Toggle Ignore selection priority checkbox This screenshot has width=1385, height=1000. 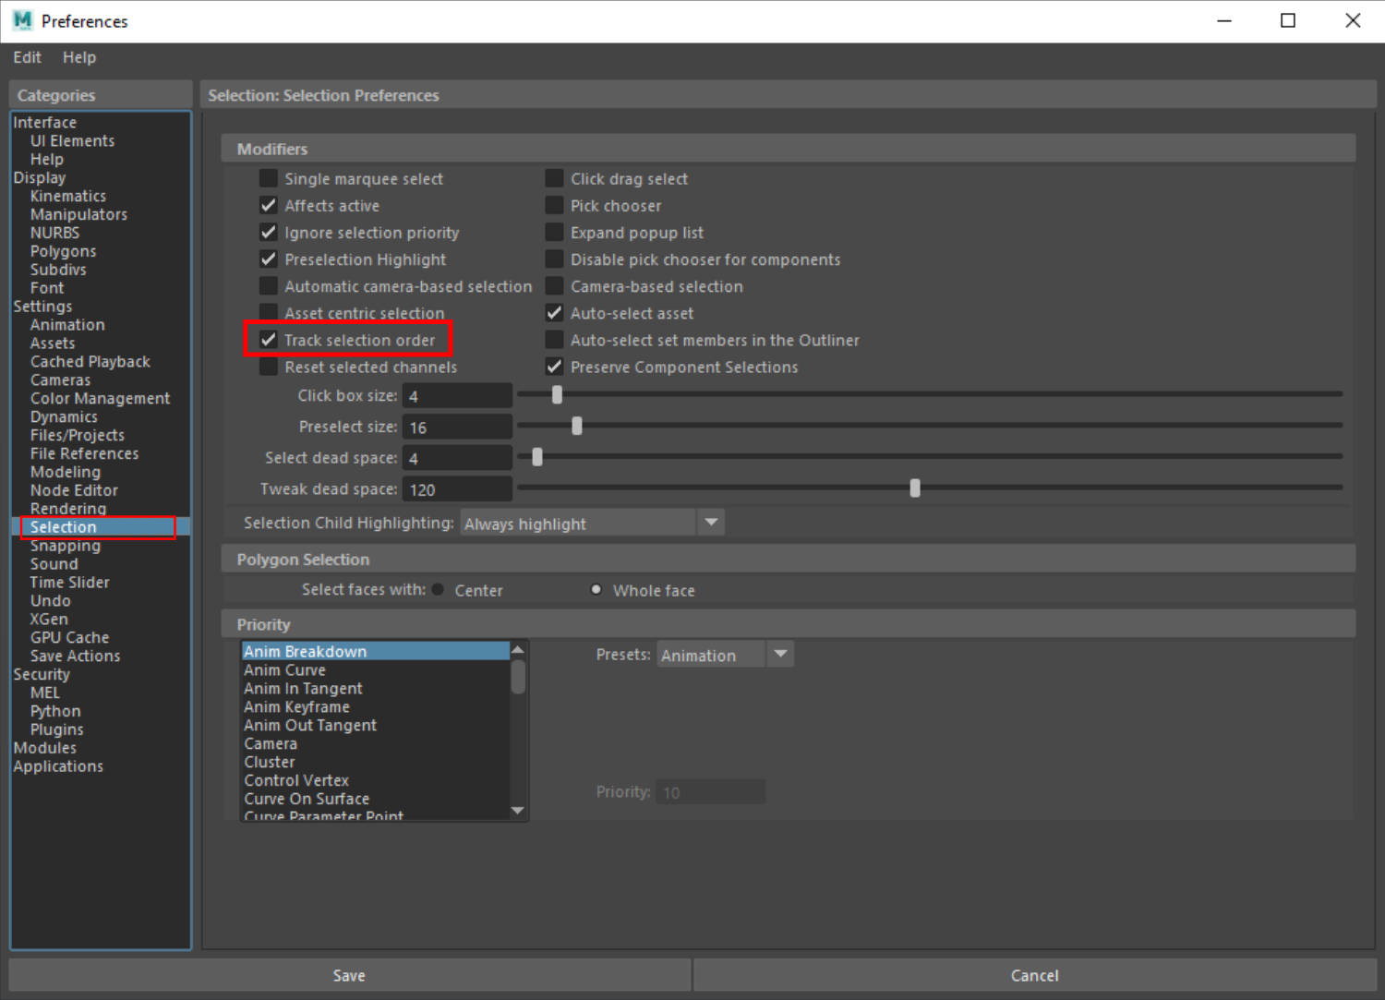tap(269, 232)
